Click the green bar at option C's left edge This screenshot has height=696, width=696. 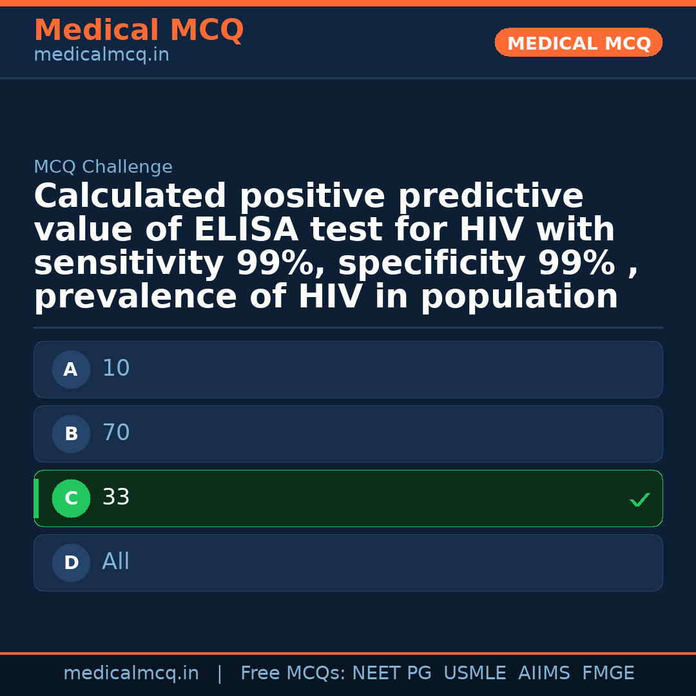click(x=36, y=498)
